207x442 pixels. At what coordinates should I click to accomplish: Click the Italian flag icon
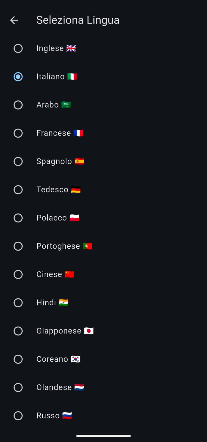click(72, 77)
